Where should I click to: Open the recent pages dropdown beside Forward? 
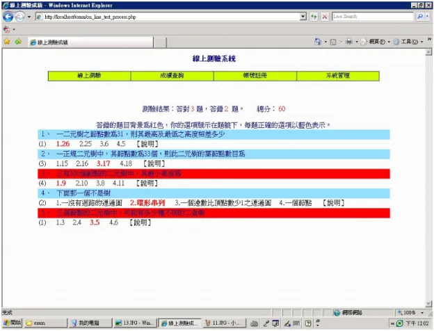coord(29,17)
